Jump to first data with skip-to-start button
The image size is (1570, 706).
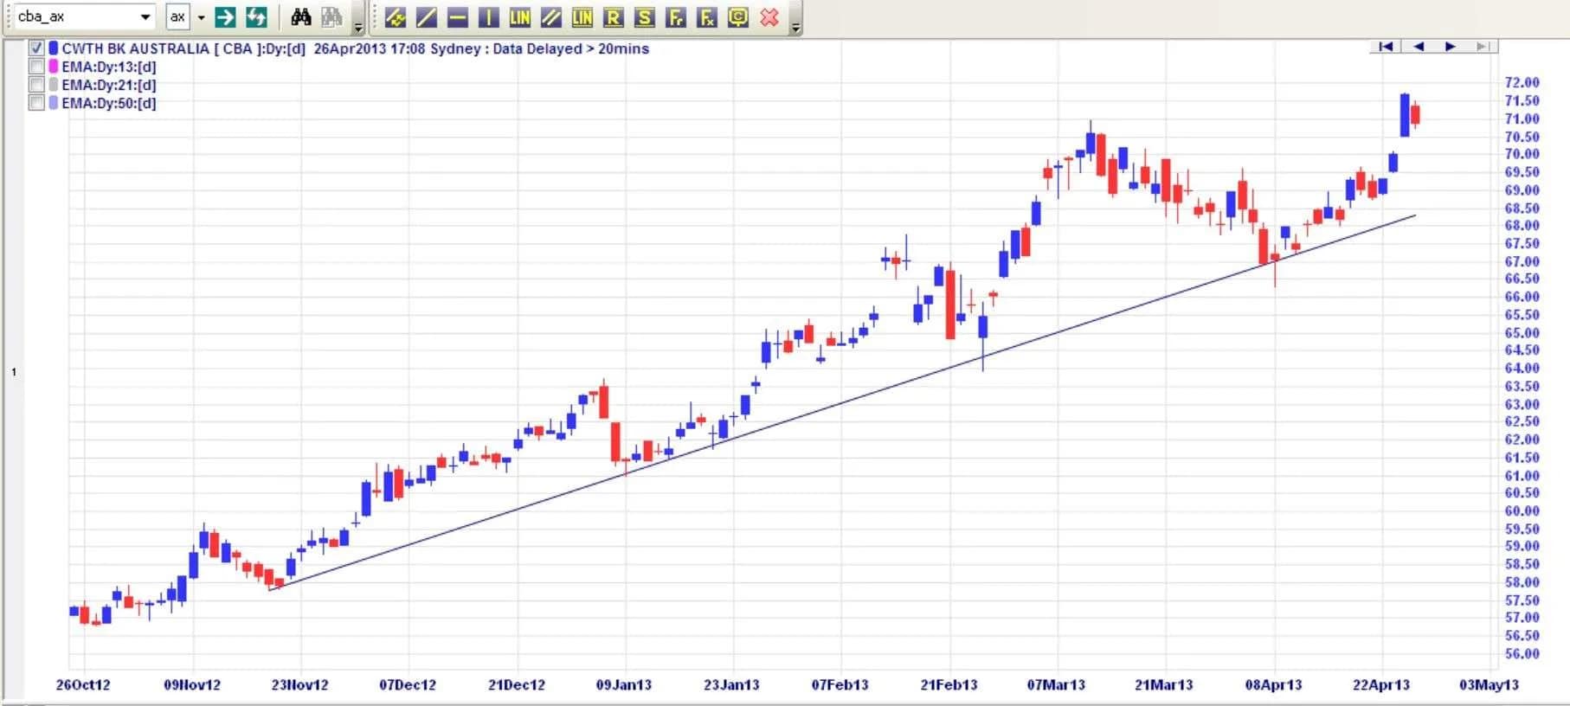coord(1386,47)
